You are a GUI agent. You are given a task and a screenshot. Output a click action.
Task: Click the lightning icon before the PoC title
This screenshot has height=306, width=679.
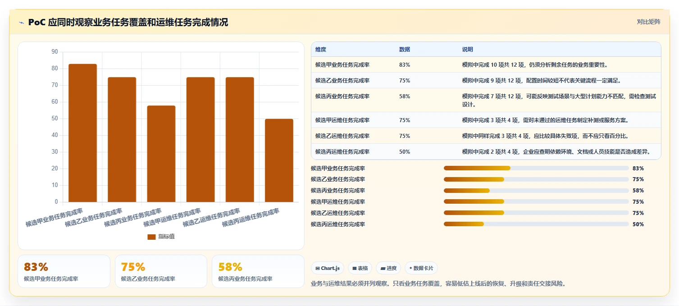(x=21, y=23)
